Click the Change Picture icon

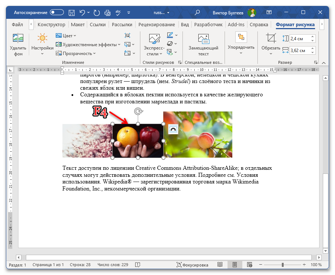tap(127, 44)
